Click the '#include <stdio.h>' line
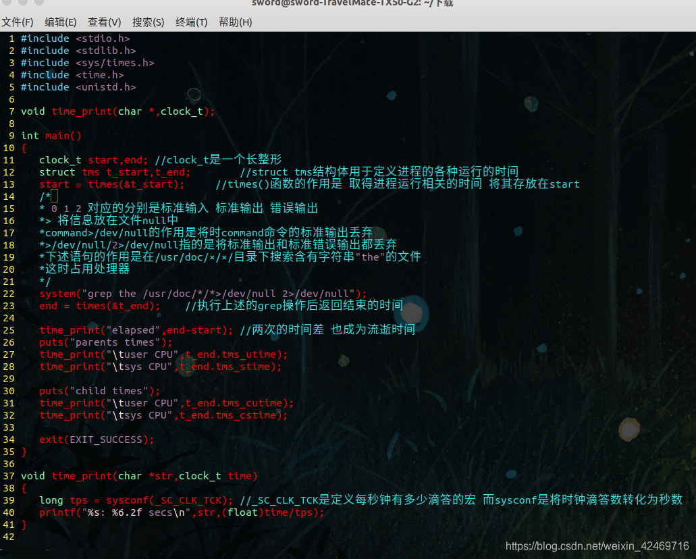The height and width of the screenshot is (559, 696). coord(76,38)
